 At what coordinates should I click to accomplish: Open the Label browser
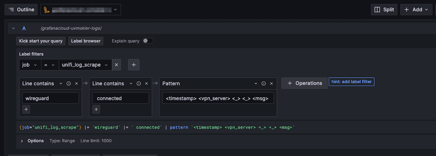click(x=86, y=41)
